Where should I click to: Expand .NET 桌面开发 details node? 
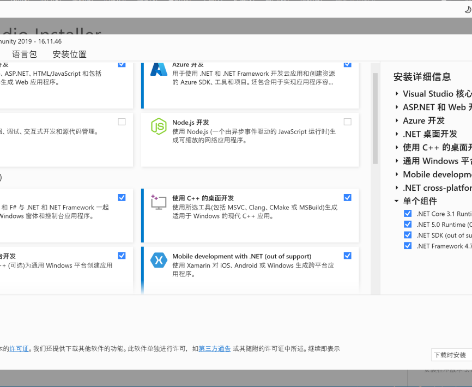(x=397, y=134)
